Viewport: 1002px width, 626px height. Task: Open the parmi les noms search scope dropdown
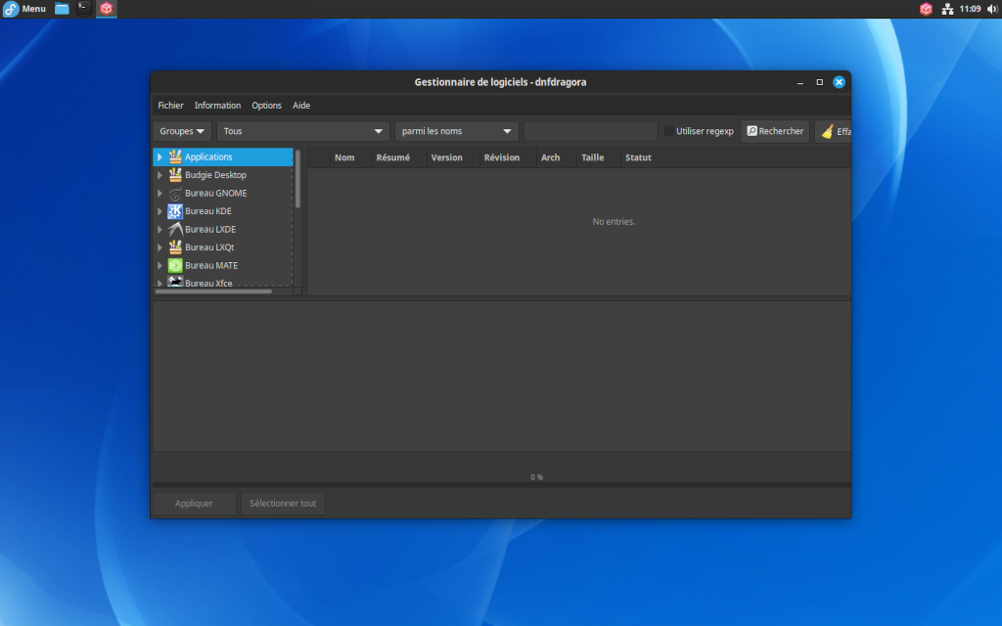pos(456,130)
